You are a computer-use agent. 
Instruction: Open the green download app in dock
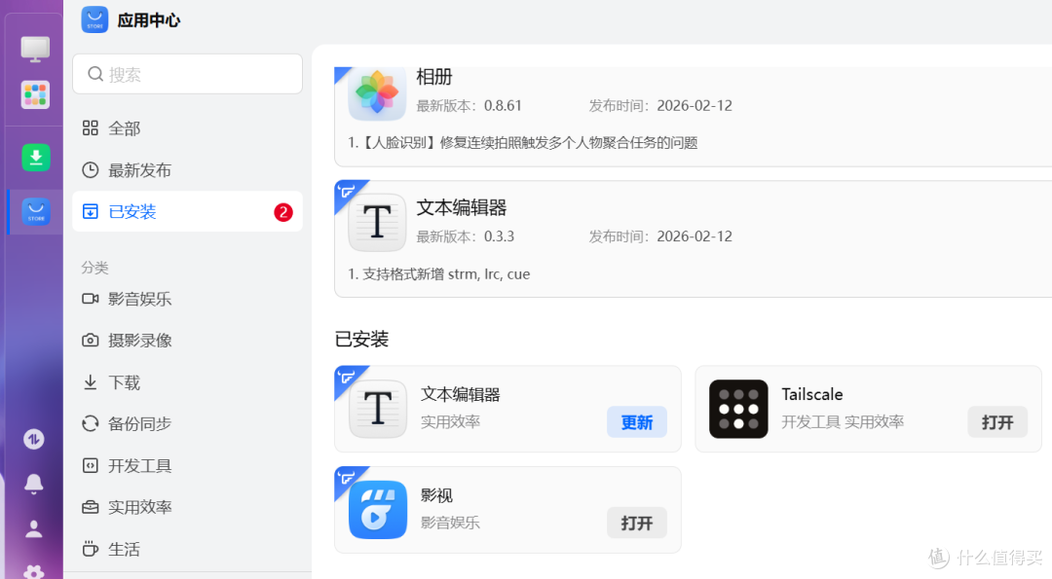tap(36, 158)
